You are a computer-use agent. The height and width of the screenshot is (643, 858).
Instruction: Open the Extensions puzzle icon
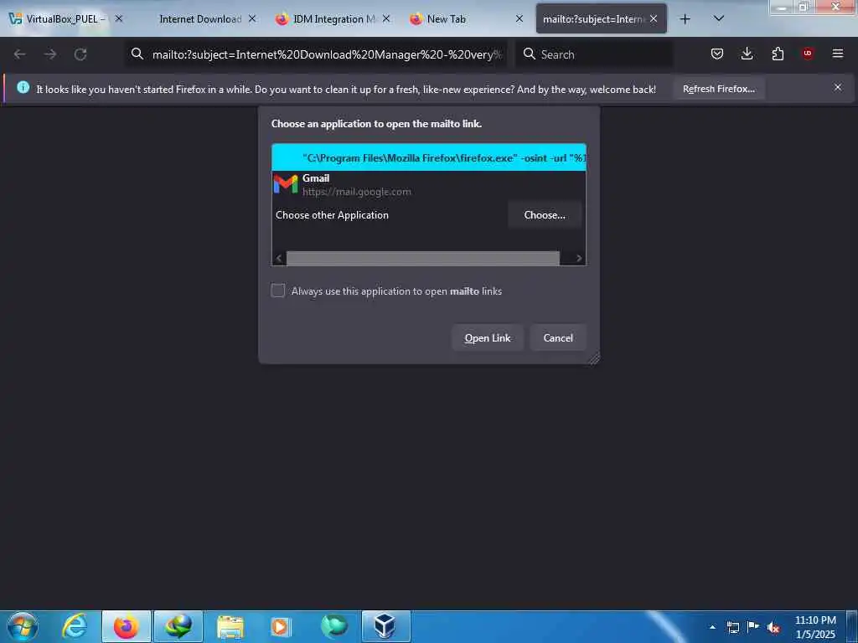click(778, 54)
